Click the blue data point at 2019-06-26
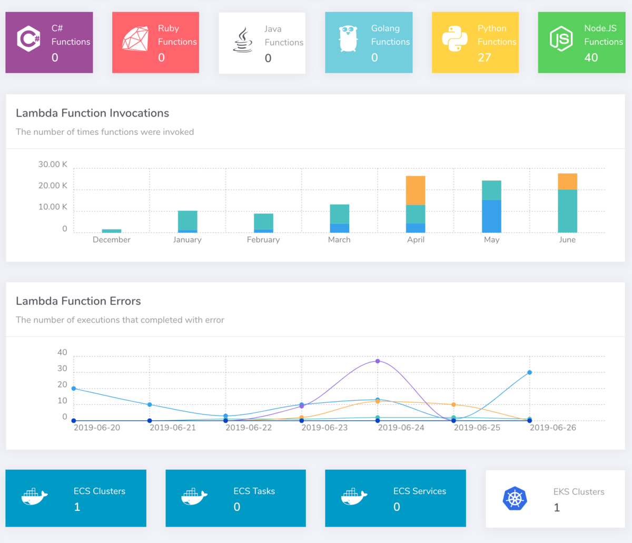The image size is (632, 543). [529, 373]
